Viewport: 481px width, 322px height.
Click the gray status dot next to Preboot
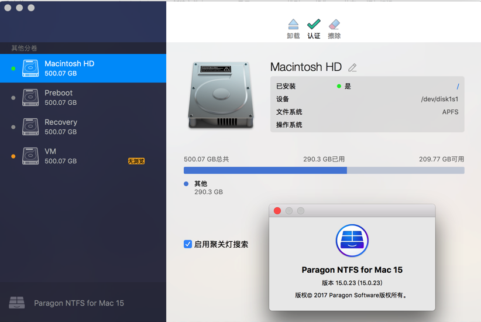click(13, 98)
